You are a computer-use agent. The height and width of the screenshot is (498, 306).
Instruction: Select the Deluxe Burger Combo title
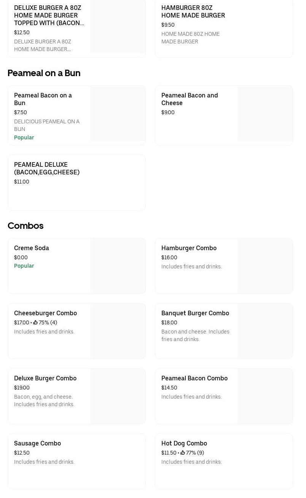[45, 378]
